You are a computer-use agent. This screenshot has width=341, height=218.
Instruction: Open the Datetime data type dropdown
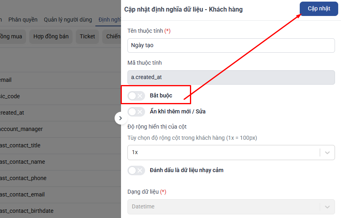pos(231,207)
